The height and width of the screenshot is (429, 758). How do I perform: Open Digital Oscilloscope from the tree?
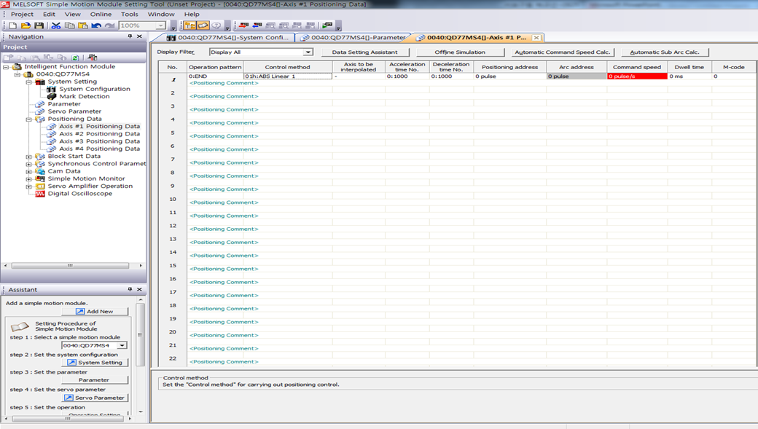pyautogui.click(x=79, y=194)
